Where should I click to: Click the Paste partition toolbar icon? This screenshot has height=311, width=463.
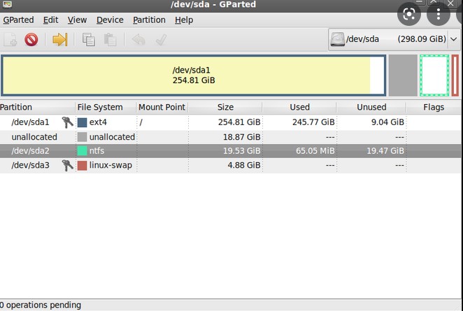click(x=110, y=40)
